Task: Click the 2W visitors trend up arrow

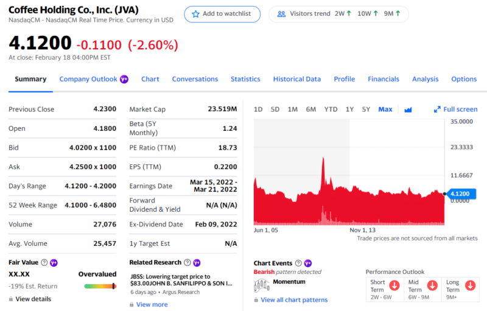Action: pos(349,13)
